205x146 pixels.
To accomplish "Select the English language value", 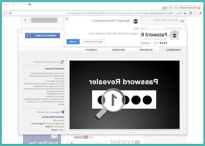I will click(x=54, y=130).
